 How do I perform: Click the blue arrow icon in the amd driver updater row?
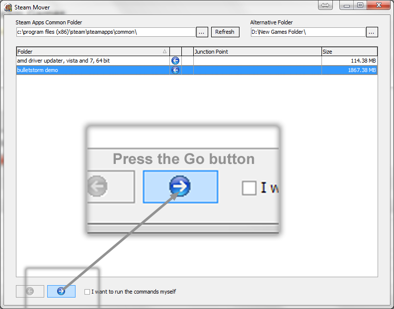point(175,61)
